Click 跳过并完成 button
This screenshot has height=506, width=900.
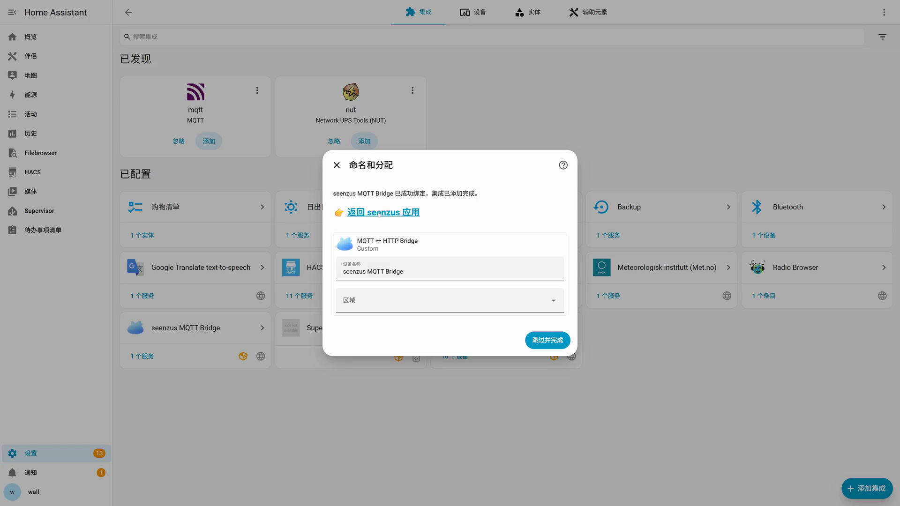[547, 340]
